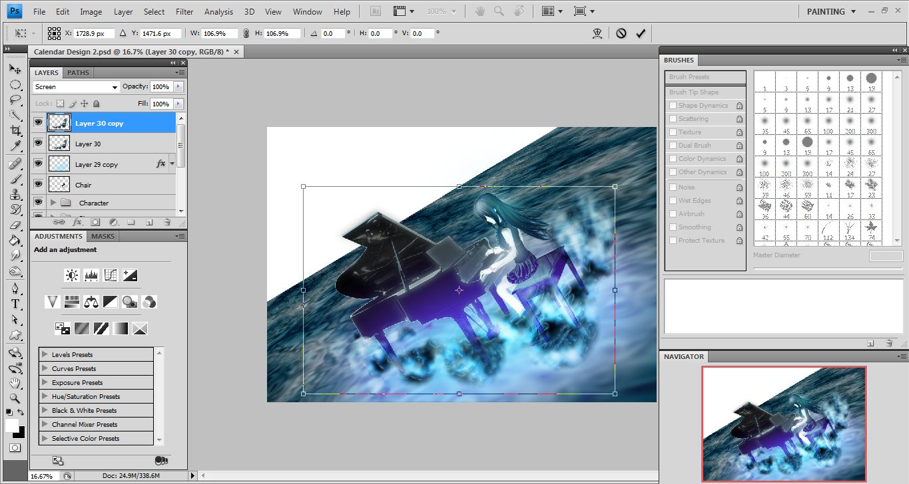Select the Elliptical Marquee tool

(15, 84)
